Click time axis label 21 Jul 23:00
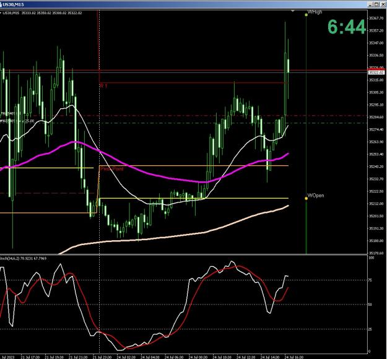Screen dimensions: 387x359 (102, 357)
